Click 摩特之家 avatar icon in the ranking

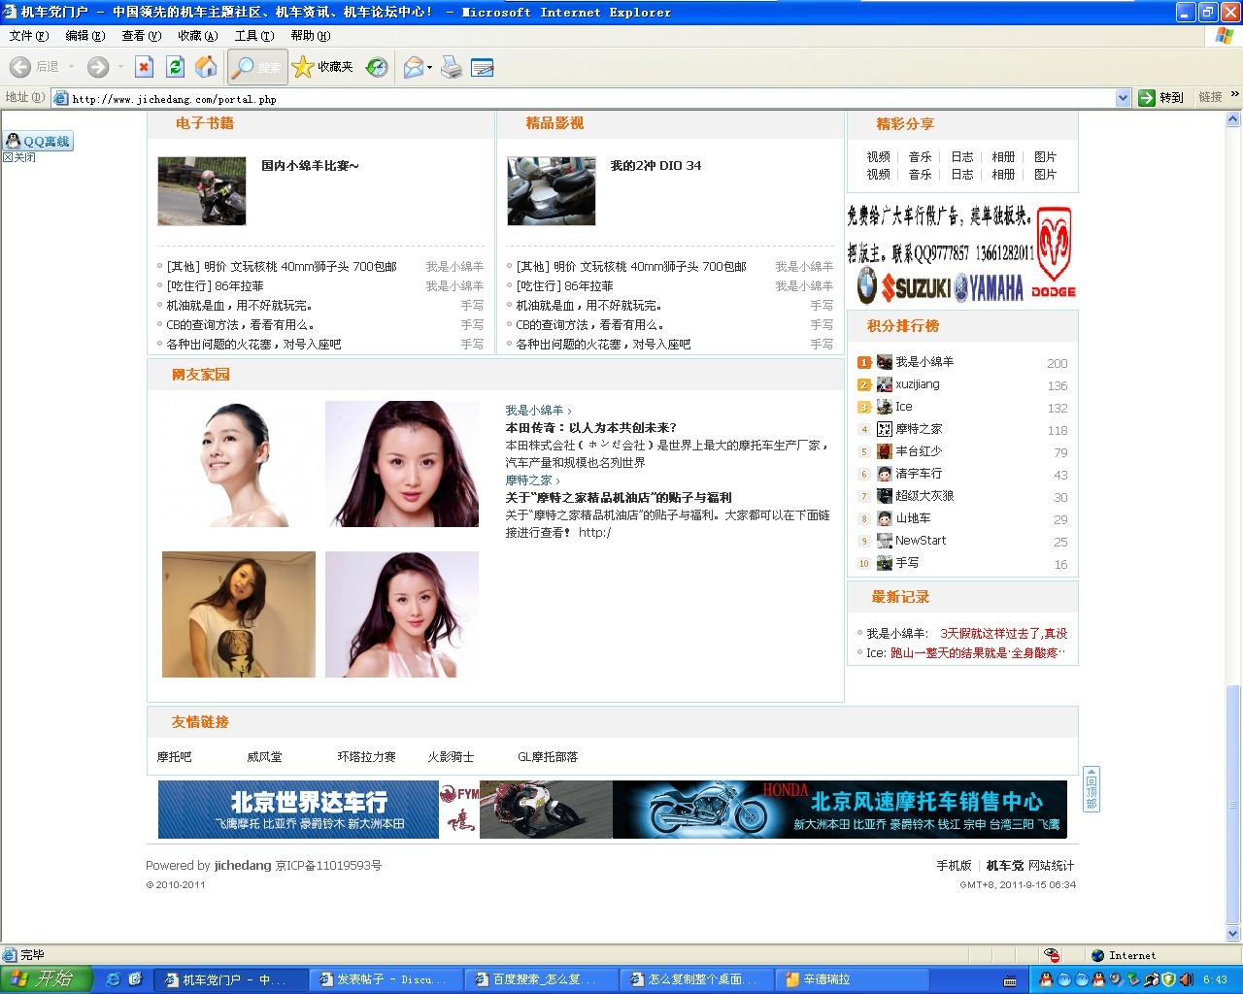885,429
